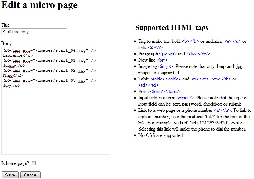Toggle the Is home page checkbox
Viewport: 254px width, 179px height.
coord(33,163)
